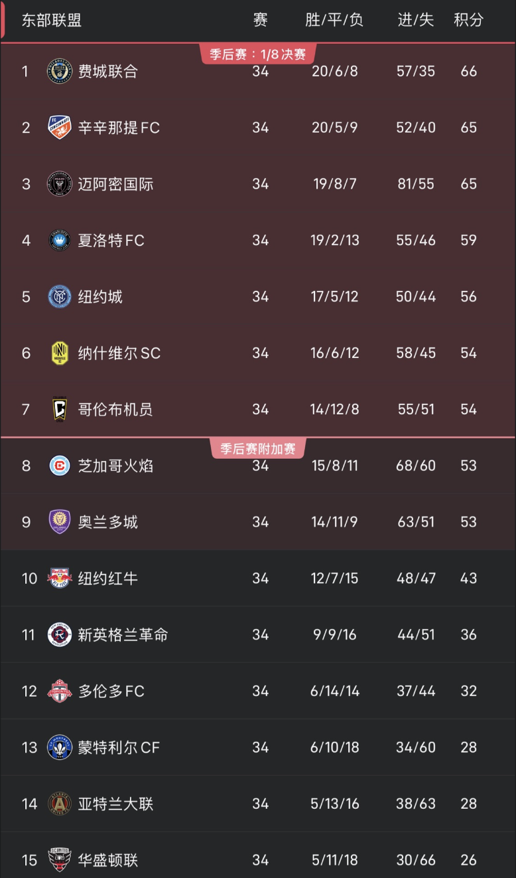Click the Philadelphia Union (费城联合) club crest
The height and width of the screenshot is (878, 516).
coord(60,71)
